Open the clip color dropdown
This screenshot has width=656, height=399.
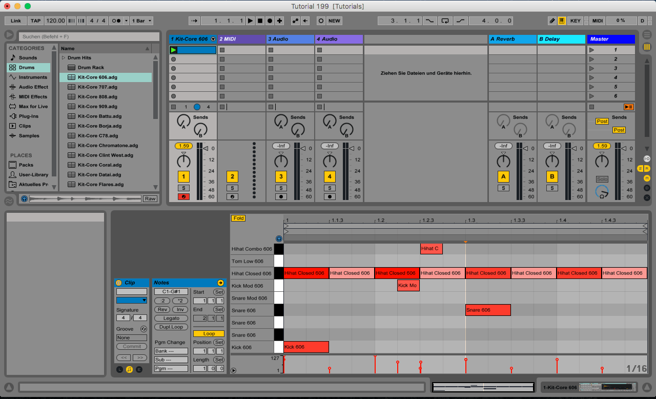tap(131, 301)
